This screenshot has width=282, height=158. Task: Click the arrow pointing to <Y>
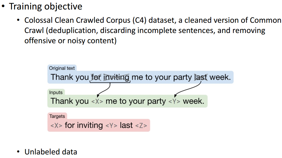188,89
